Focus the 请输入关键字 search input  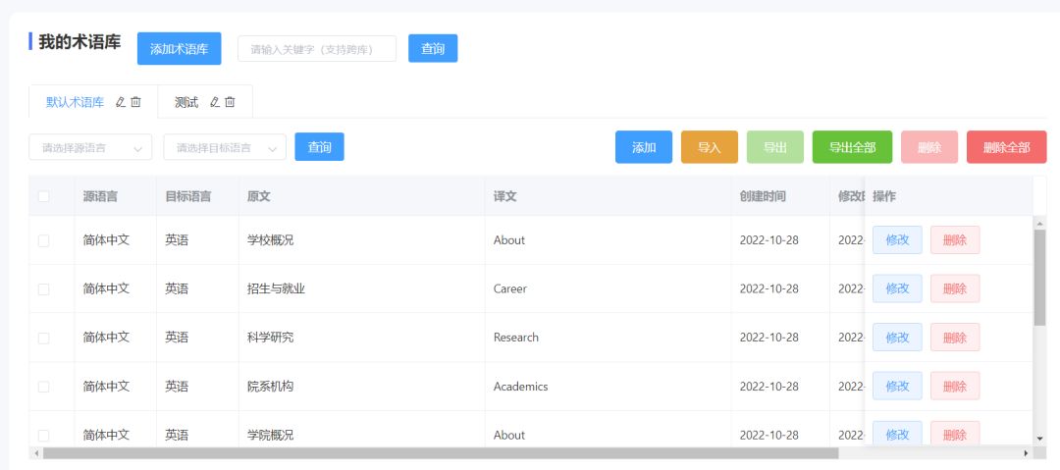click(316, 49)
